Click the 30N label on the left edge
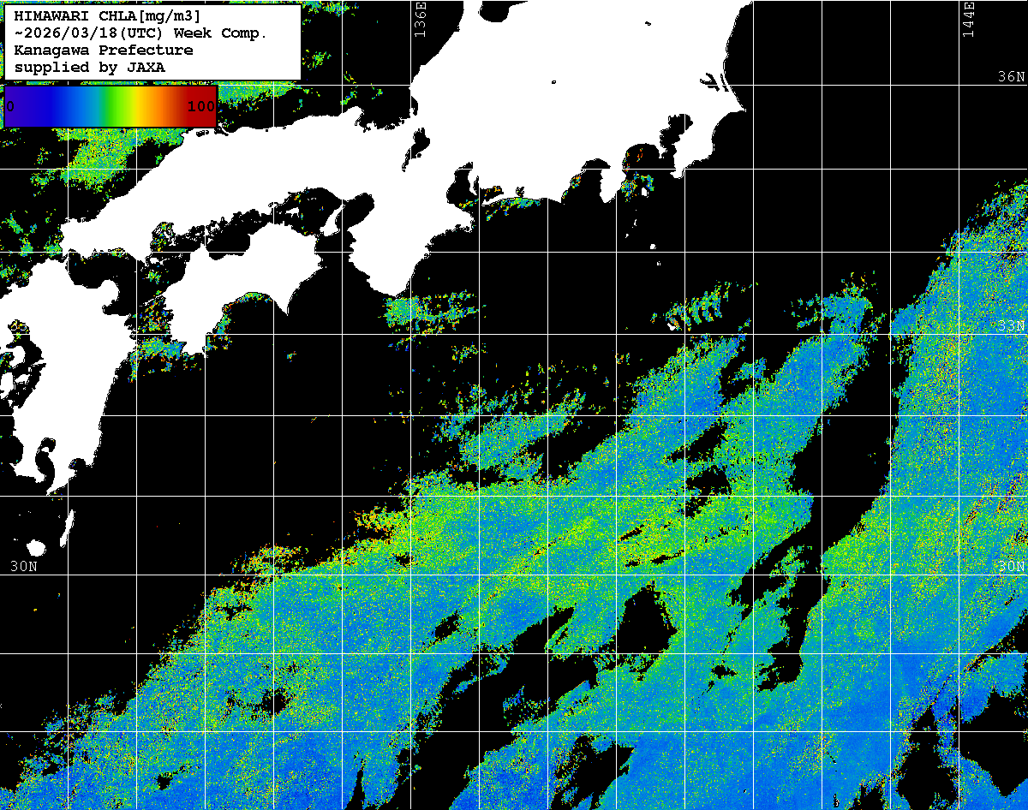1028x810 pixels. coord(24,566)
